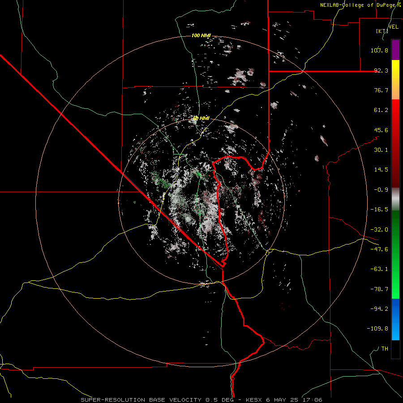Click the 50 NMI range ring label
This screenshot has height=403, width=403.
(x=201, y=119)
